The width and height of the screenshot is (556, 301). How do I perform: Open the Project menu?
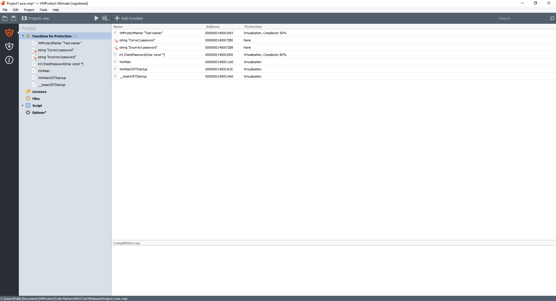[x=29, y=10]
